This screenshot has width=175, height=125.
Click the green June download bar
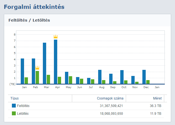coord(82,81)
